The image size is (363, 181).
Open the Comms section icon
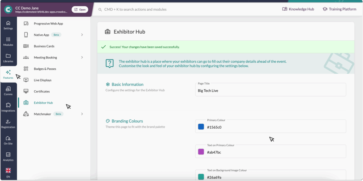pyautogui.click(x=8, y=91)
